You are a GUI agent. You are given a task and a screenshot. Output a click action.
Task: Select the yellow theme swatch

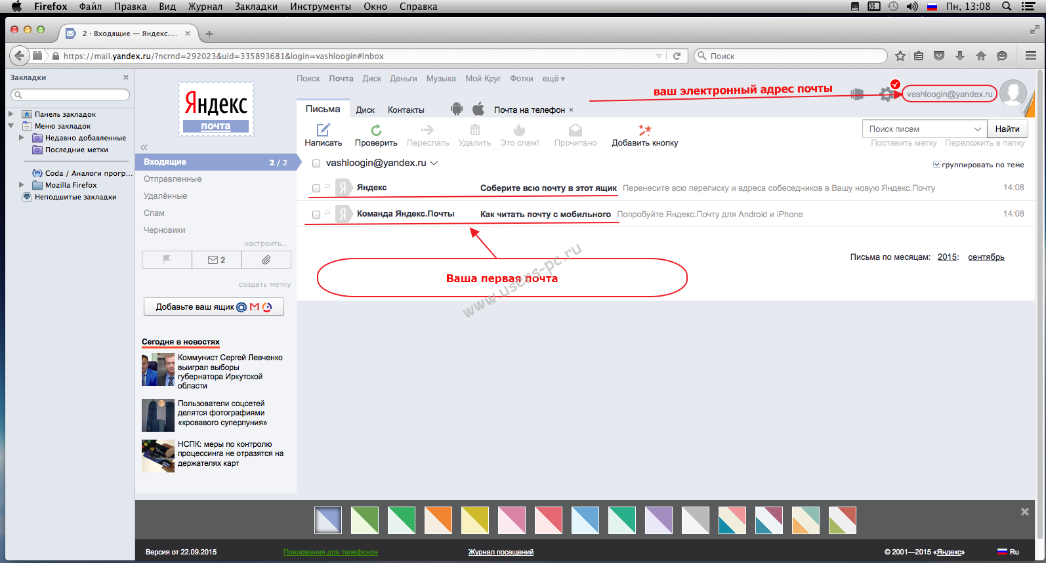click(475, 520)
